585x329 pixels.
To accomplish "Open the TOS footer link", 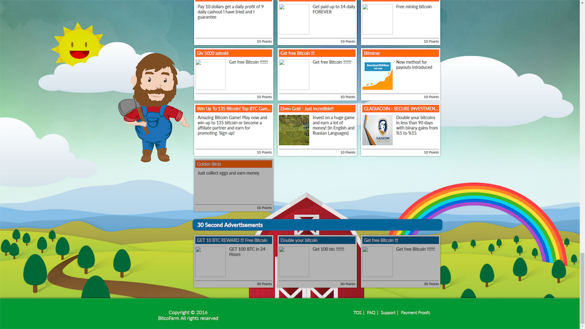I will point(358,312).
